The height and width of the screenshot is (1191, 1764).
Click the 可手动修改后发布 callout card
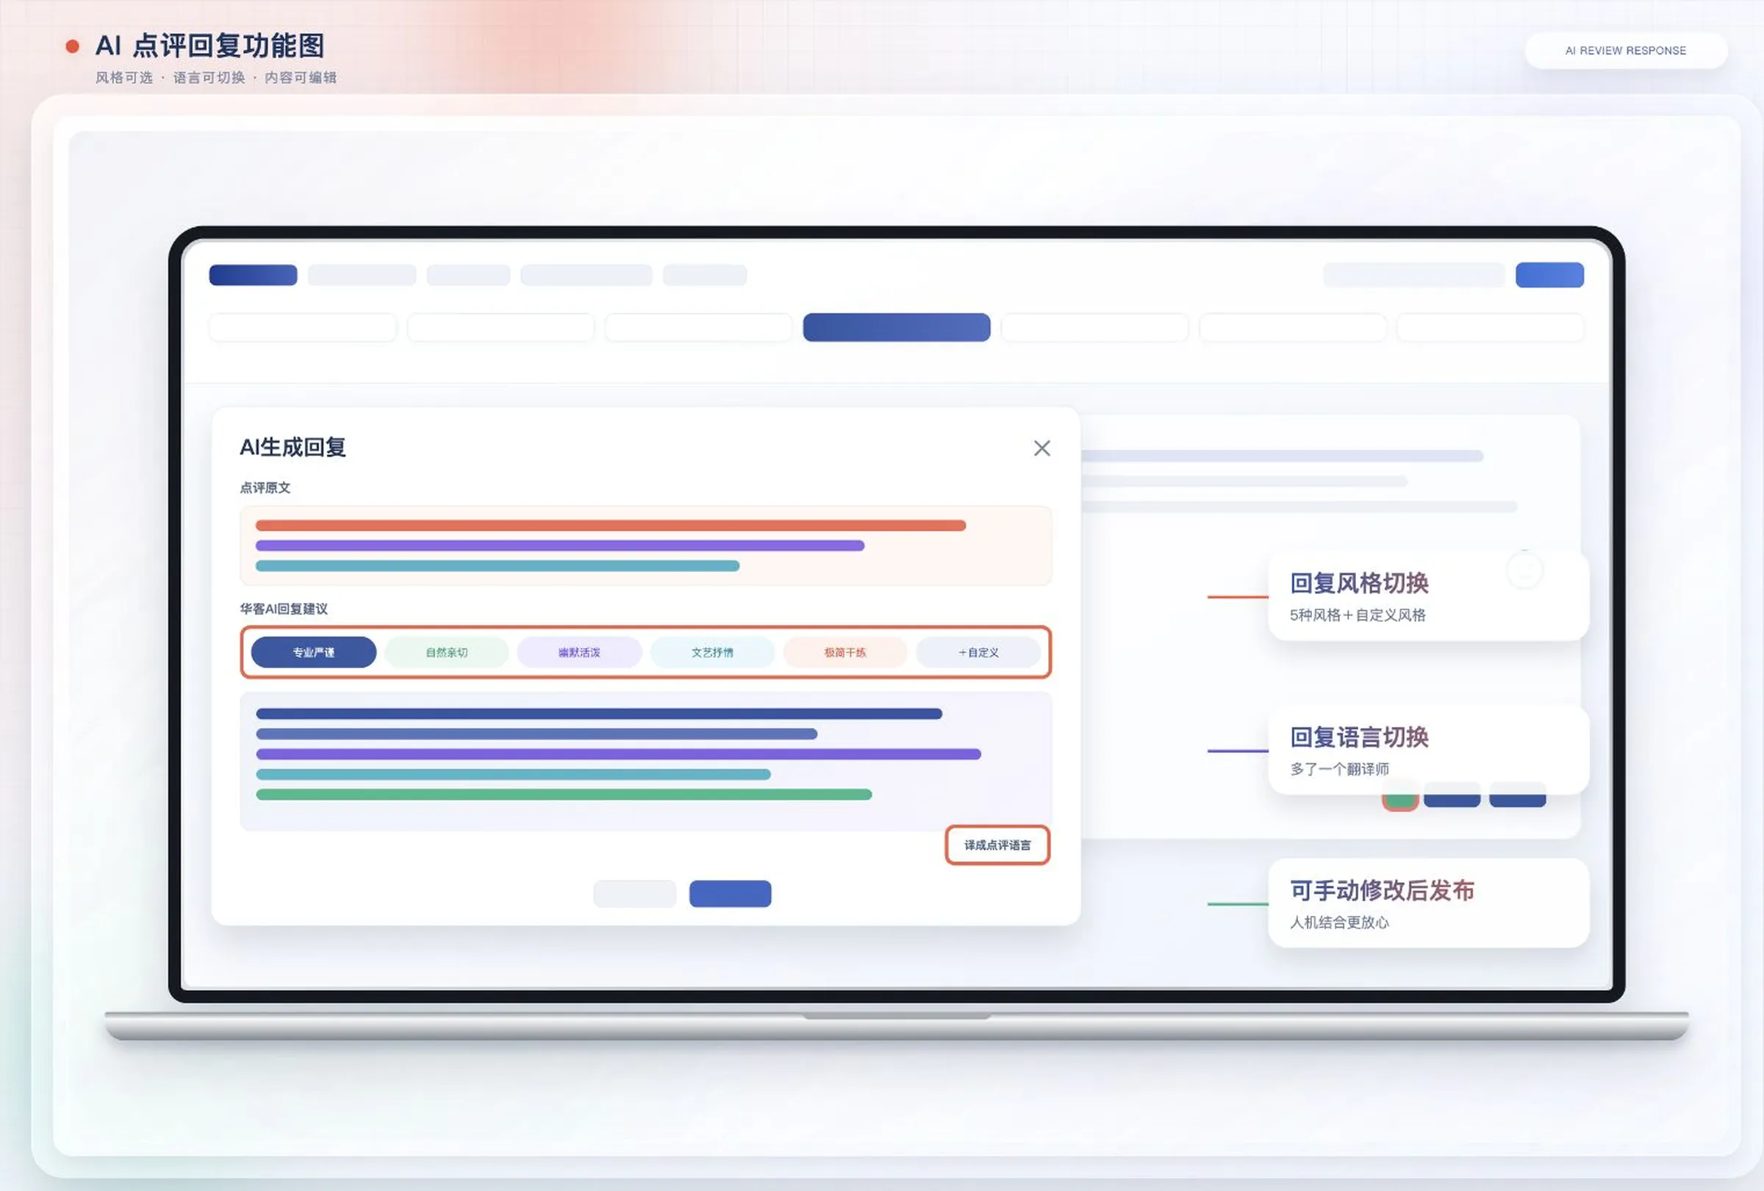pyautogui.click(x=1428, y=904)
